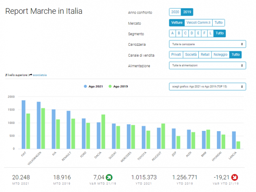
Task: Click the blue Ago 2021 legend dot
Action: click(x=85, y=87)
